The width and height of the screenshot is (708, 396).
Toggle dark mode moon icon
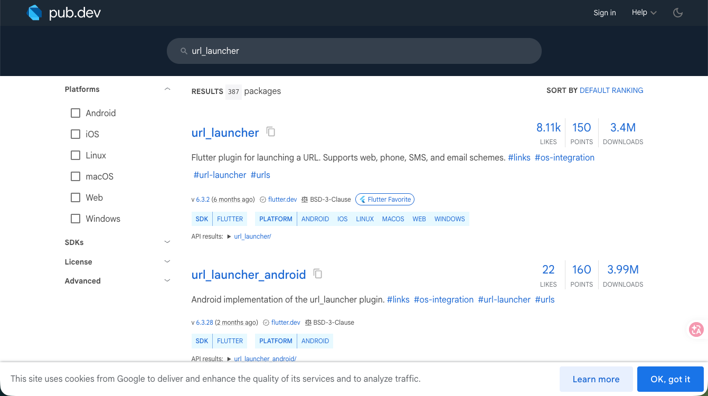point(678,13)
